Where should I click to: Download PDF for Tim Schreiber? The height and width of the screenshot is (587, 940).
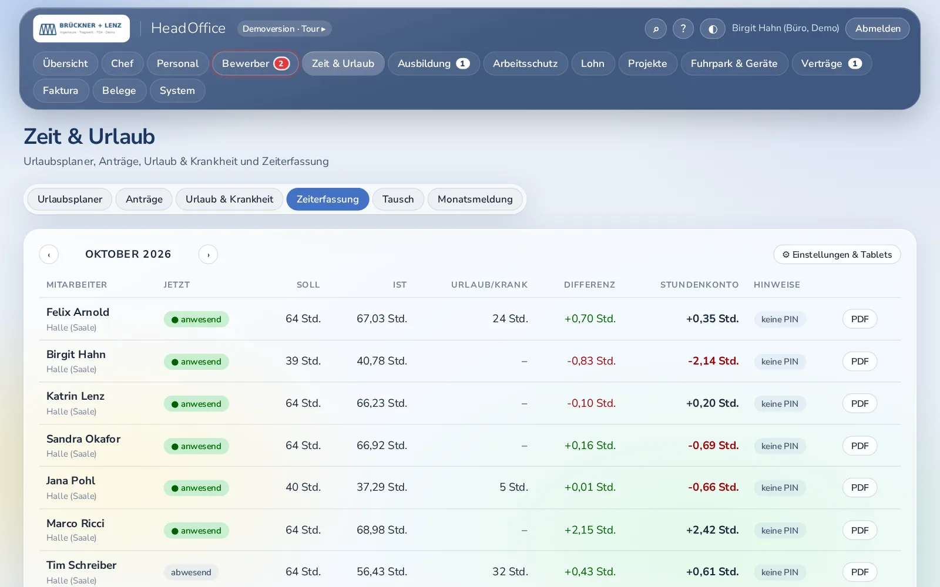click(x=860, y=572)
